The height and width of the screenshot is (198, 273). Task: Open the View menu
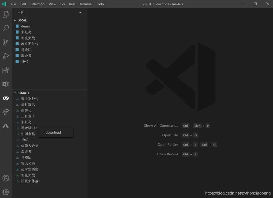pos(52,4)
